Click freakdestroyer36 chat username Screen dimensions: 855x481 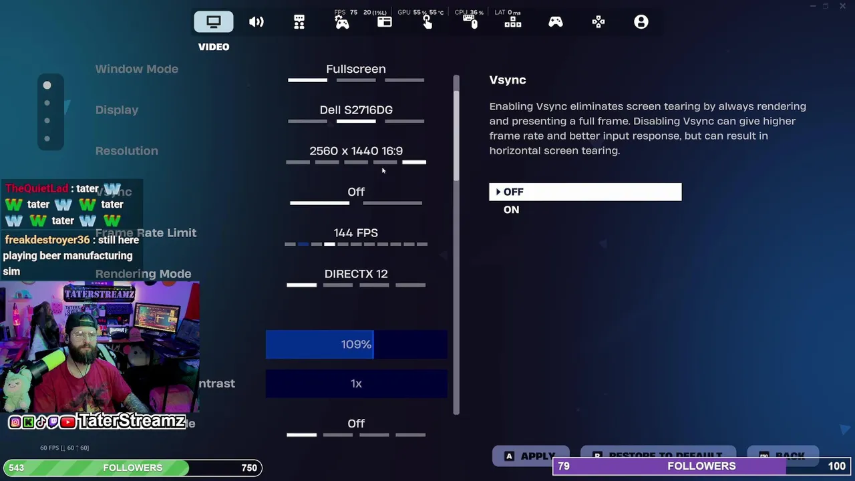[47, 240]
